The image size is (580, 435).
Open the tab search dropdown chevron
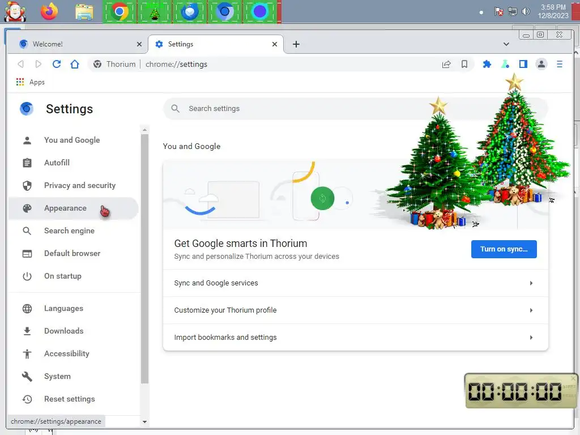(x=506, y=44)
